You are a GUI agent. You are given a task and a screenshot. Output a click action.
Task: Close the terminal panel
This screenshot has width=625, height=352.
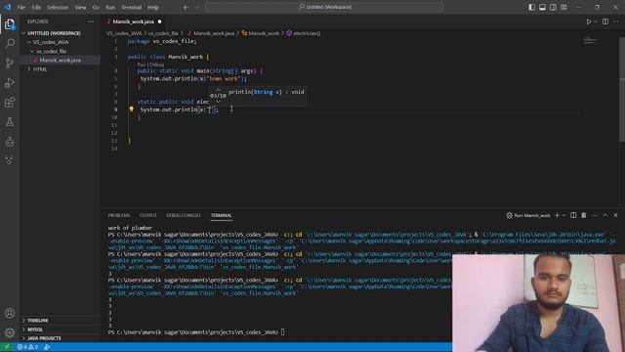click(615, 215)
